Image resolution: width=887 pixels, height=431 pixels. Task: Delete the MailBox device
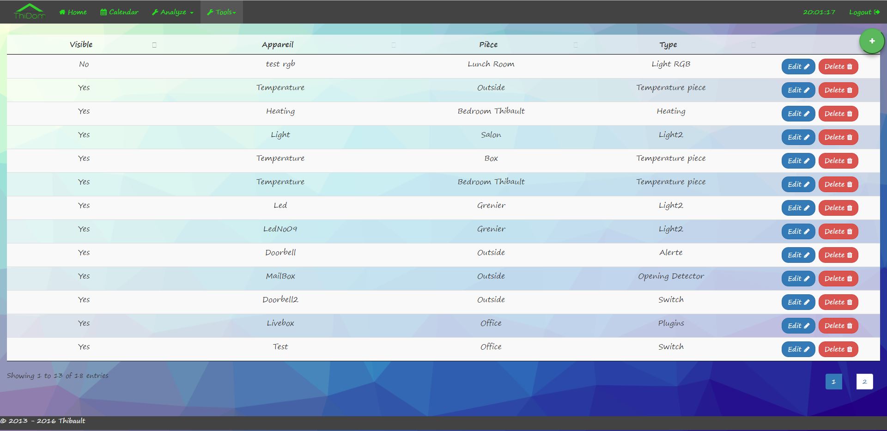click(x=838, y=279)
